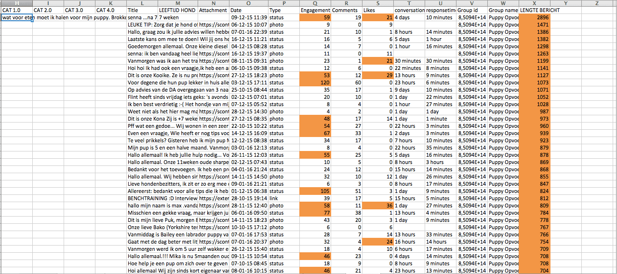Click the Group name header cell
The height and width of the screenshot is (274, 617).
pos(503,10)
